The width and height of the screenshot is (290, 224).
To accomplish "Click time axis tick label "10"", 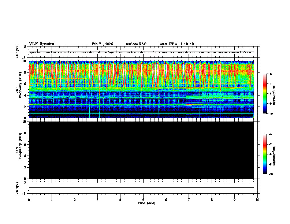I will [x=257, y=200].
